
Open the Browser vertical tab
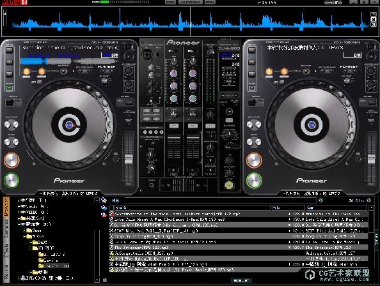(x=6, y=207)
